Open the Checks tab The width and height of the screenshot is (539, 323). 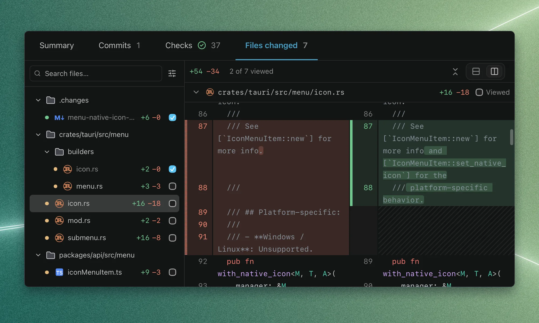pos(193,45)
